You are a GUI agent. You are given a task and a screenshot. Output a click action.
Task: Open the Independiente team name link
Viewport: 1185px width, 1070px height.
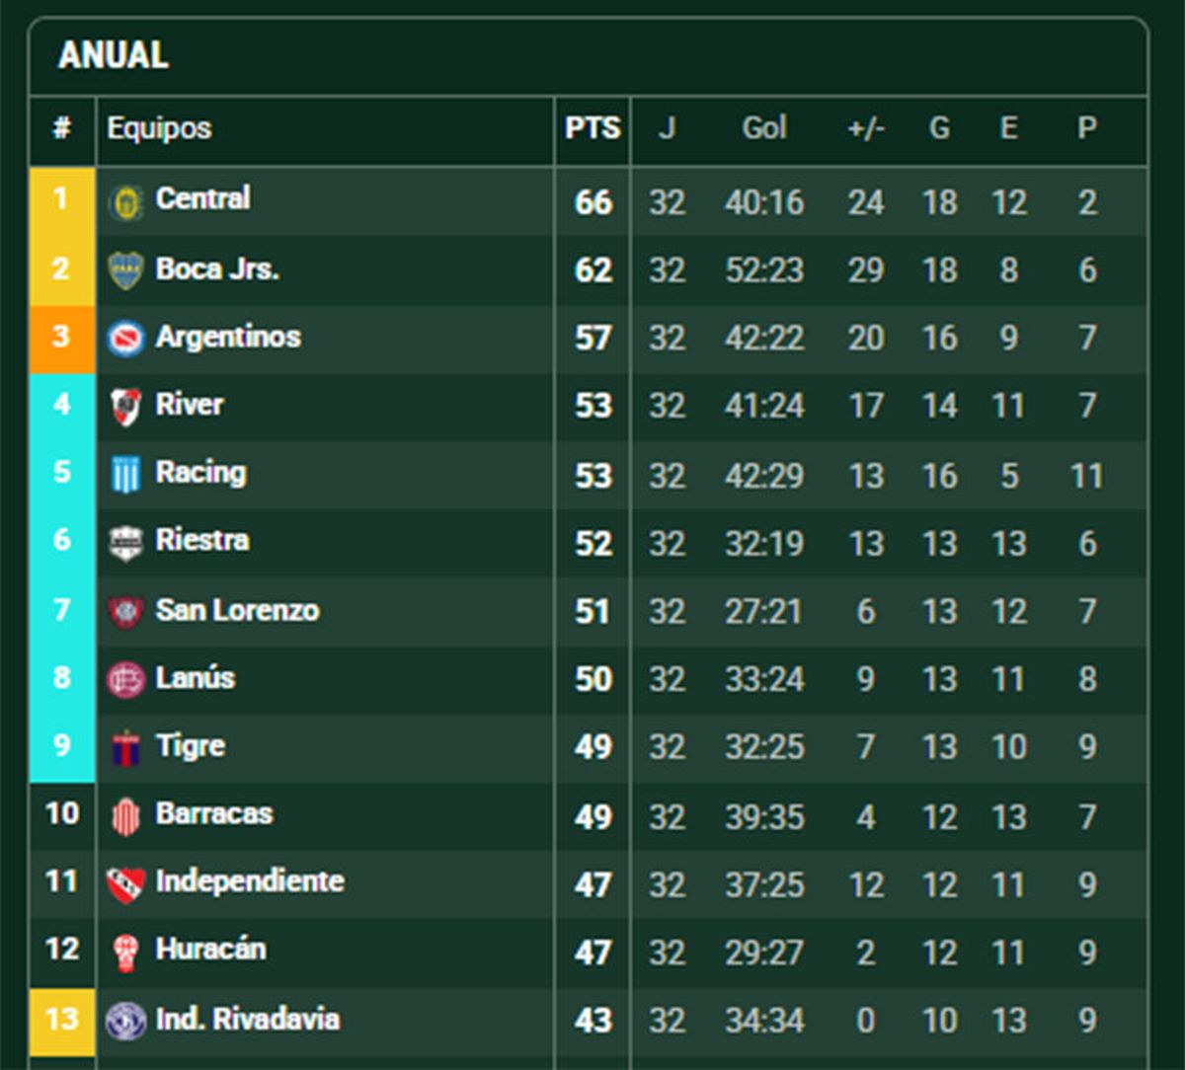tap(250, 881)
